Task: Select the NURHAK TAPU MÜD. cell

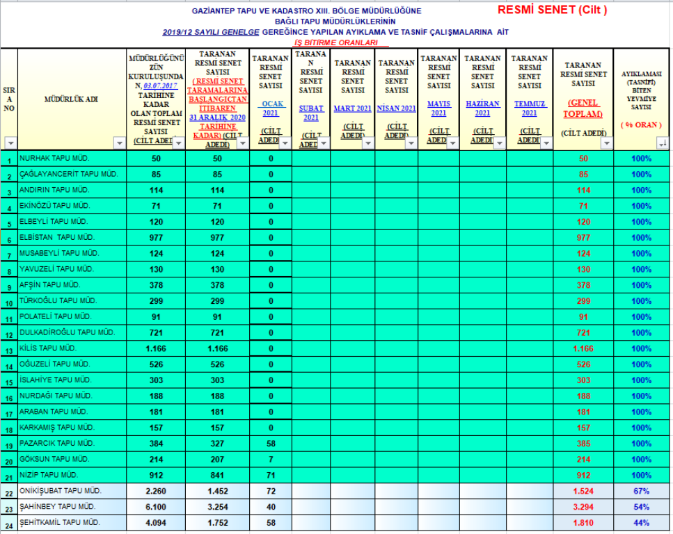Action: pyautogui.click(x=71, y=159)
